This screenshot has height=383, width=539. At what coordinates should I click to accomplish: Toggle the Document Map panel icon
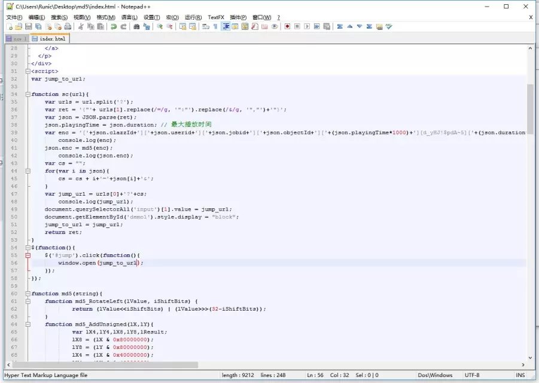pos(245,26)
